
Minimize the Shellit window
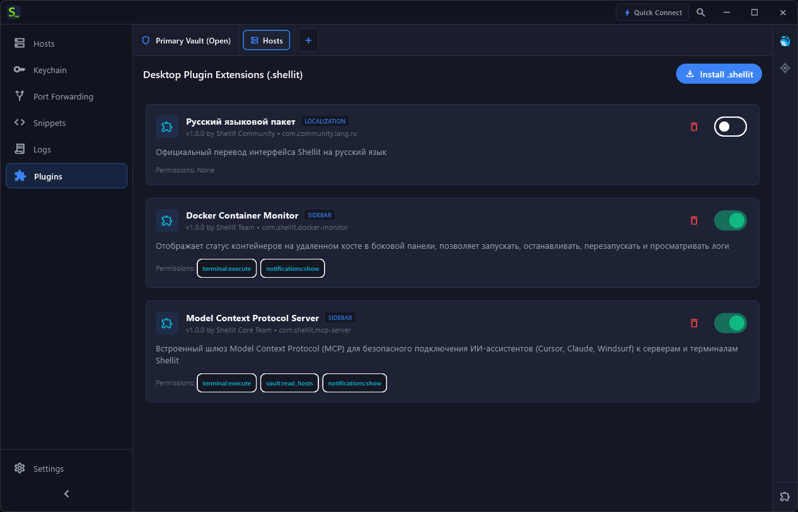click(727, 13)
